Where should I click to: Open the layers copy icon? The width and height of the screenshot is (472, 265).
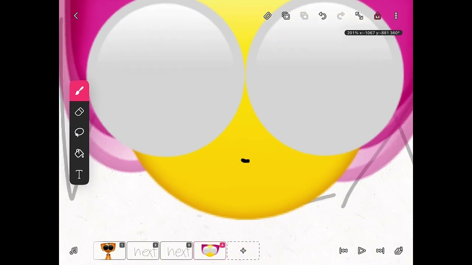tap(286, 16)
